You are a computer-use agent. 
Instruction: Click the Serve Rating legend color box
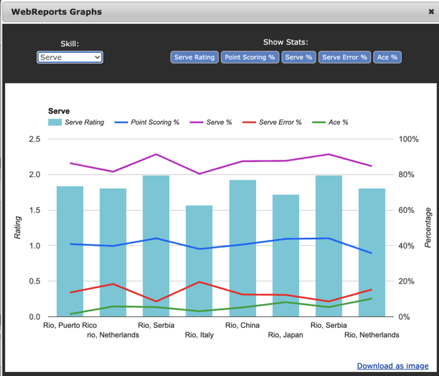coord(55,122)
